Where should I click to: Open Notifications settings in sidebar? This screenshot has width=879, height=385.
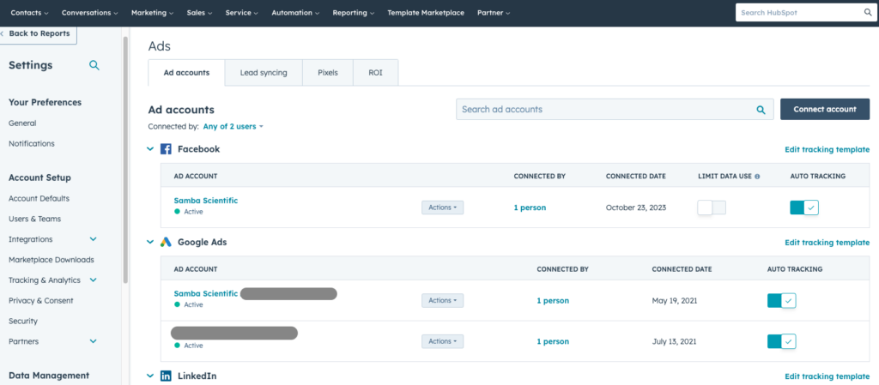(x=32, y=143)
